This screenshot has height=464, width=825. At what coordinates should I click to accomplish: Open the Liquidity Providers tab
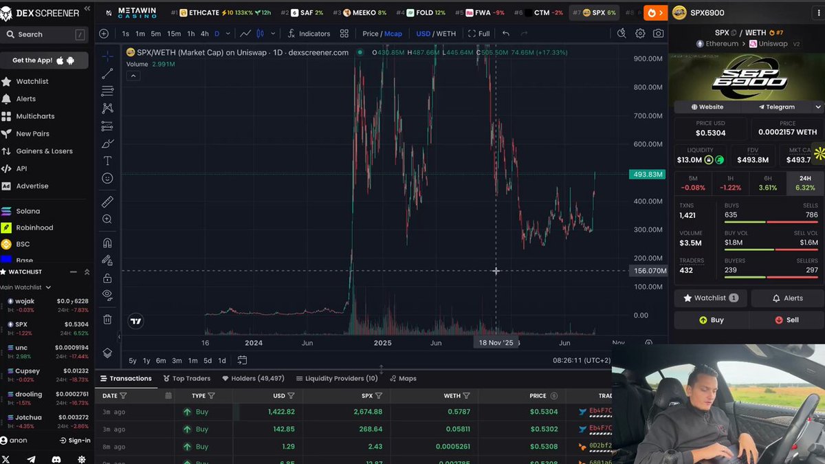337,379
